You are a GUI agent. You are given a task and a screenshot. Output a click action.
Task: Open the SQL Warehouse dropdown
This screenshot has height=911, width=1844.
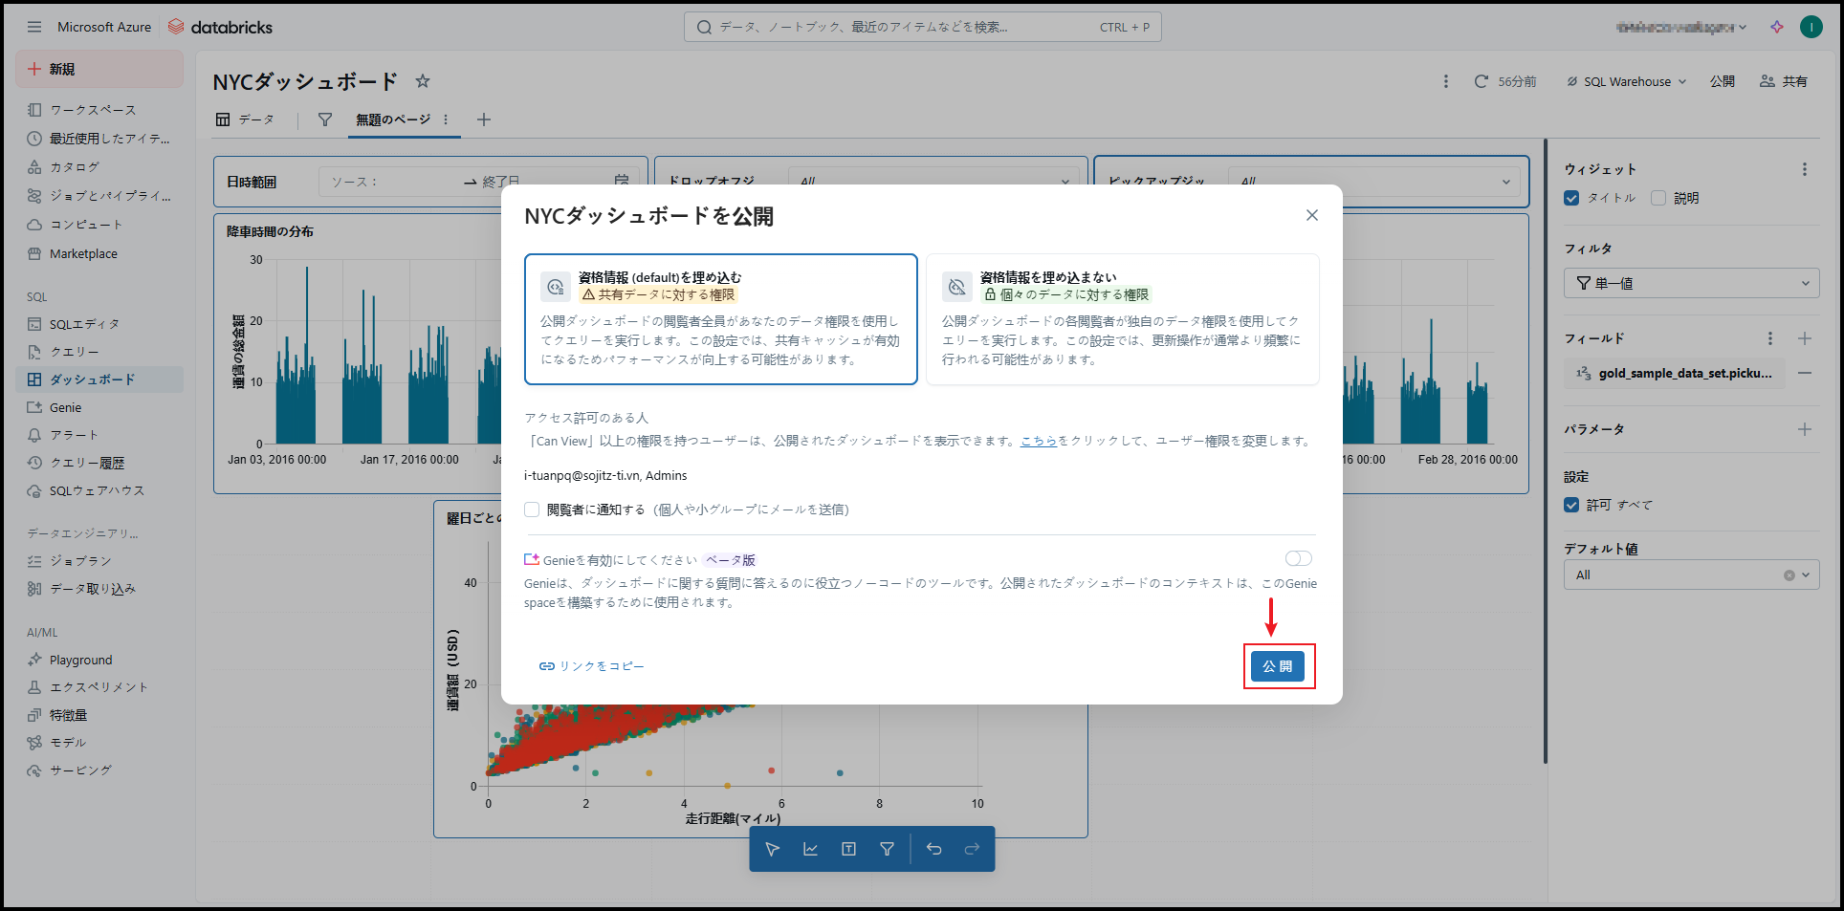point(1626,81)
